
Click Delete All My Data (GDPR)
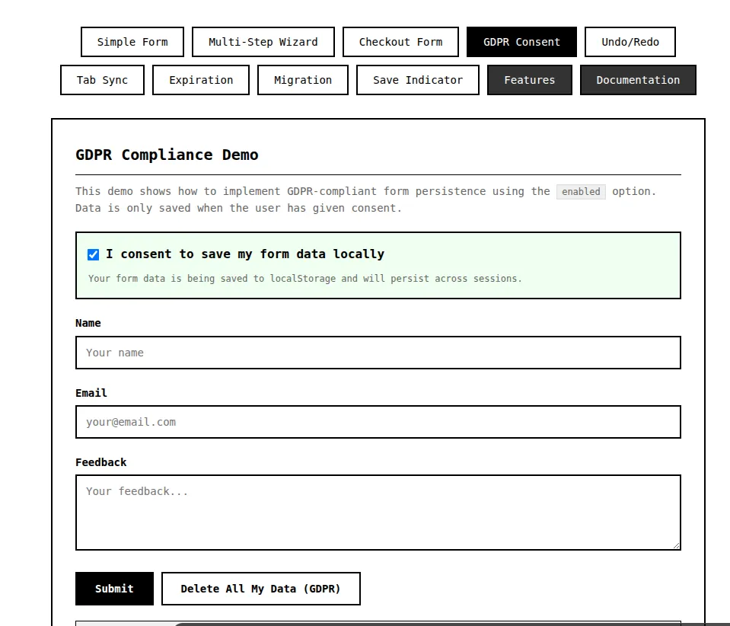pyautogui.click(x=260, y=589)
